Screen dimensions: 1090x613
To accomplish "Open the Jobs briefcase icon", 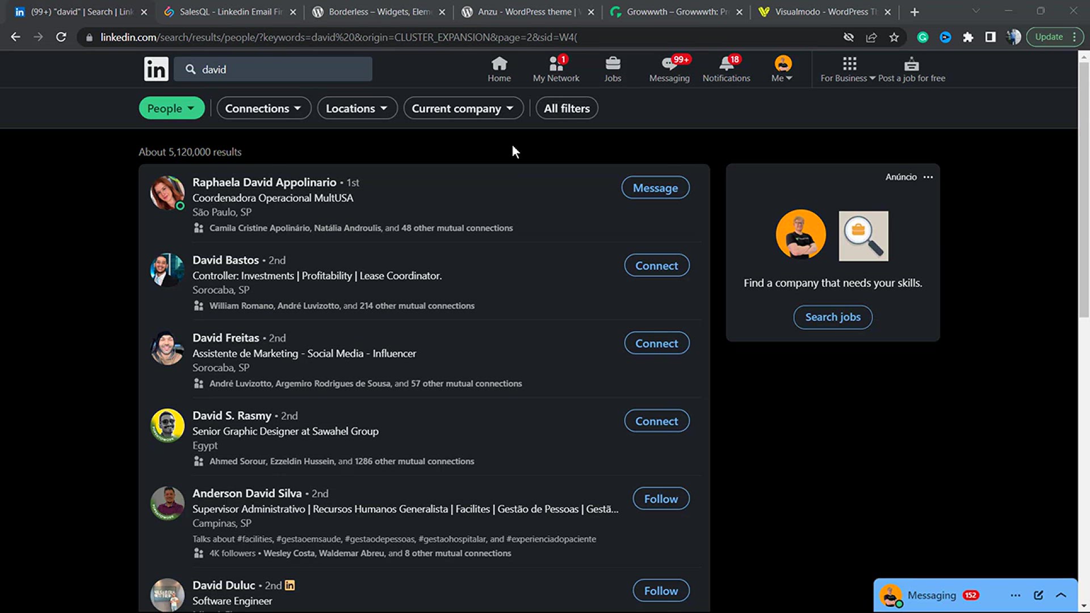I will [613, 69].
